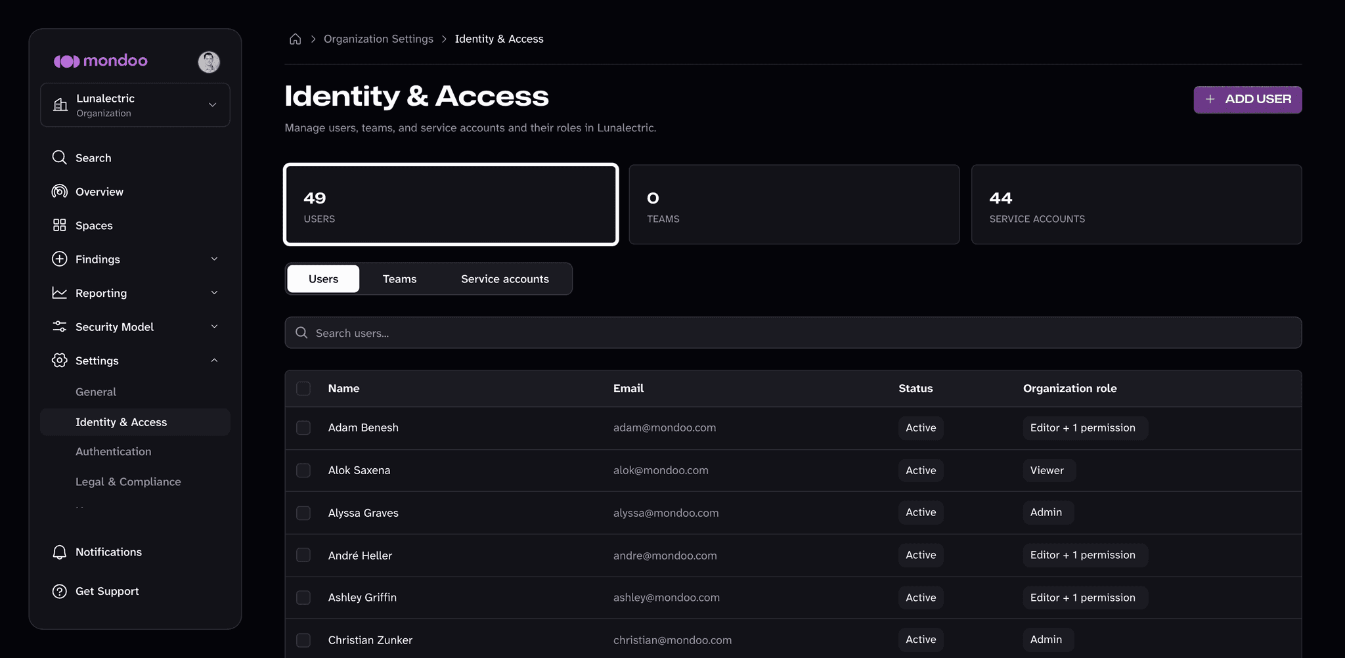
Task: Open Authentication settings
Action: click(x=113, y=452)
